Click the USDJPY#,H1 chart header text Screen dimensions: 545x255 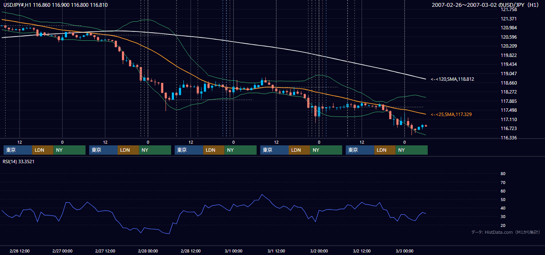[55, 5]
